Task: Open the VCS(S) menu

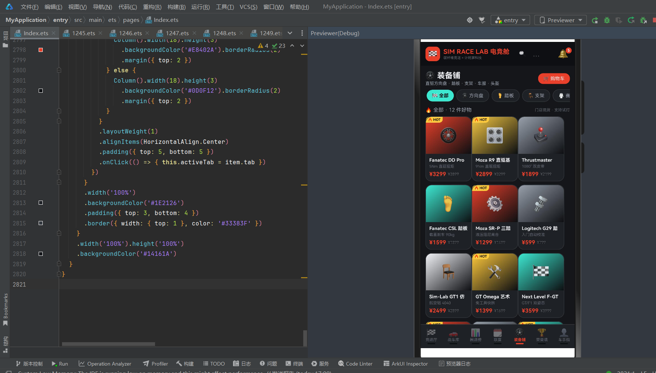Action: [249, 7]
